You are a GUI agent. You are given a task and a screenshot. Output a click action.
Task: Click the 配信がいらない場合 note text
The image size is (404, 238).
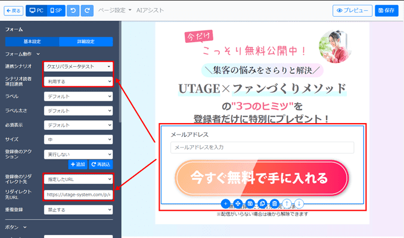click(262, 214)
